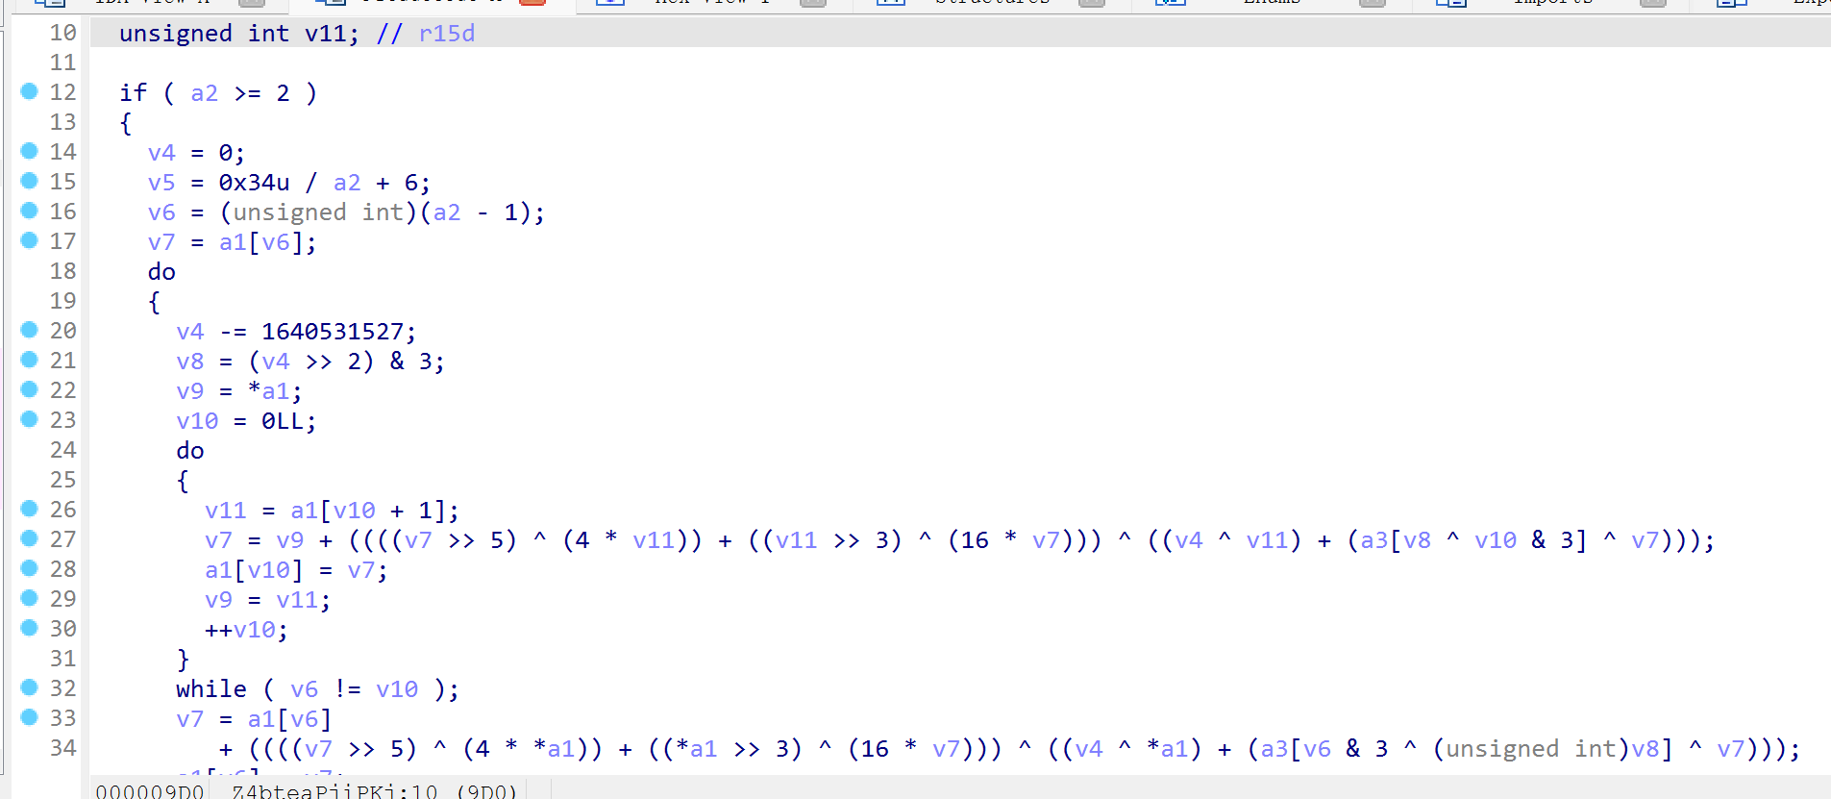Switch to the Imports tab
This screenshot has height=799, width=1831.
click(1552, 3)
